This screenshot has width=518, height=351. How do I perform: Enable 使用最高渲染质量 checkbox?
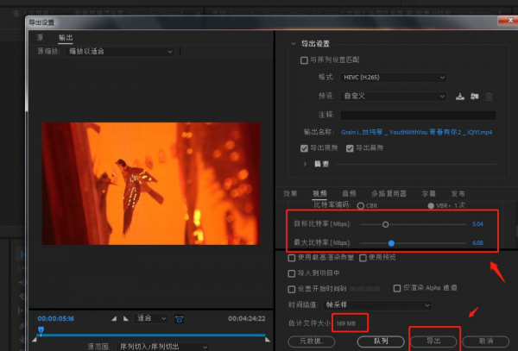coord(292,258)
